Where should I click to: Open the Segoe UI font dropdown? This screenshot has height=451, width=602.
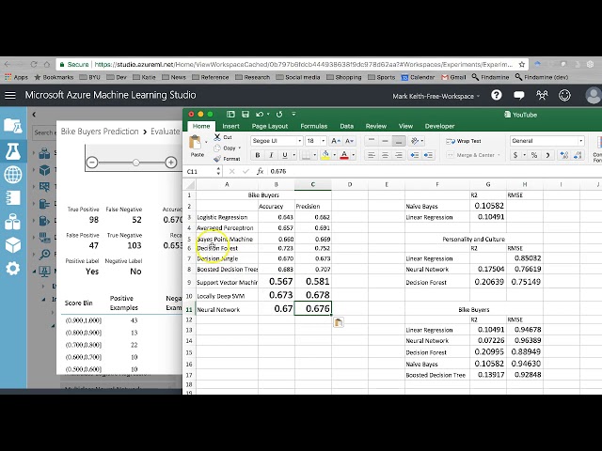(x=299, y=141)
